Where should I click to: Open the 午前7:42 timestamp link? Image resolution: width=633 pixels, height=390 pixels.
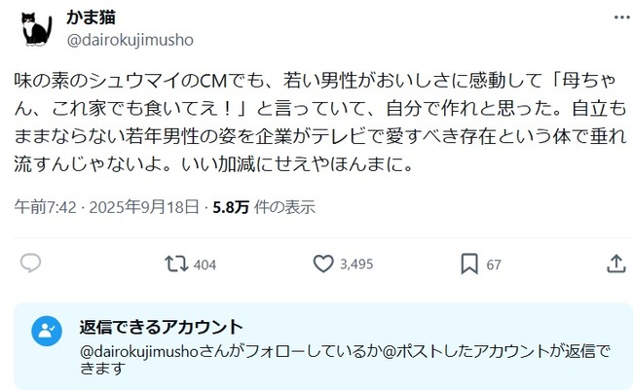pyautogui.click(x=45, y=207)
